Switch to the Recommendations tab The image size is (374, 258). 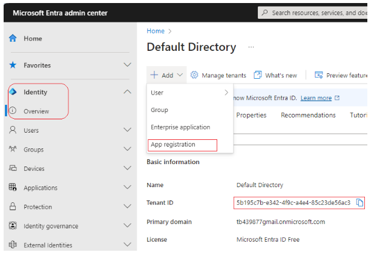(x=308, y=115)
